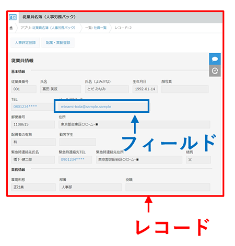Go to the home icon in breadcrumb
This screenshot has width=235, height=246.
point(11,28)
